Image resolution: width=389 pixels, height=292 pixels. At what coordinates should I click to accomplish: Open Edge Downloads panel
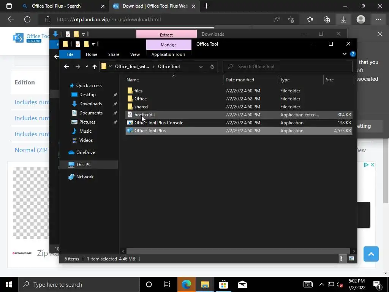pos(343,19)
